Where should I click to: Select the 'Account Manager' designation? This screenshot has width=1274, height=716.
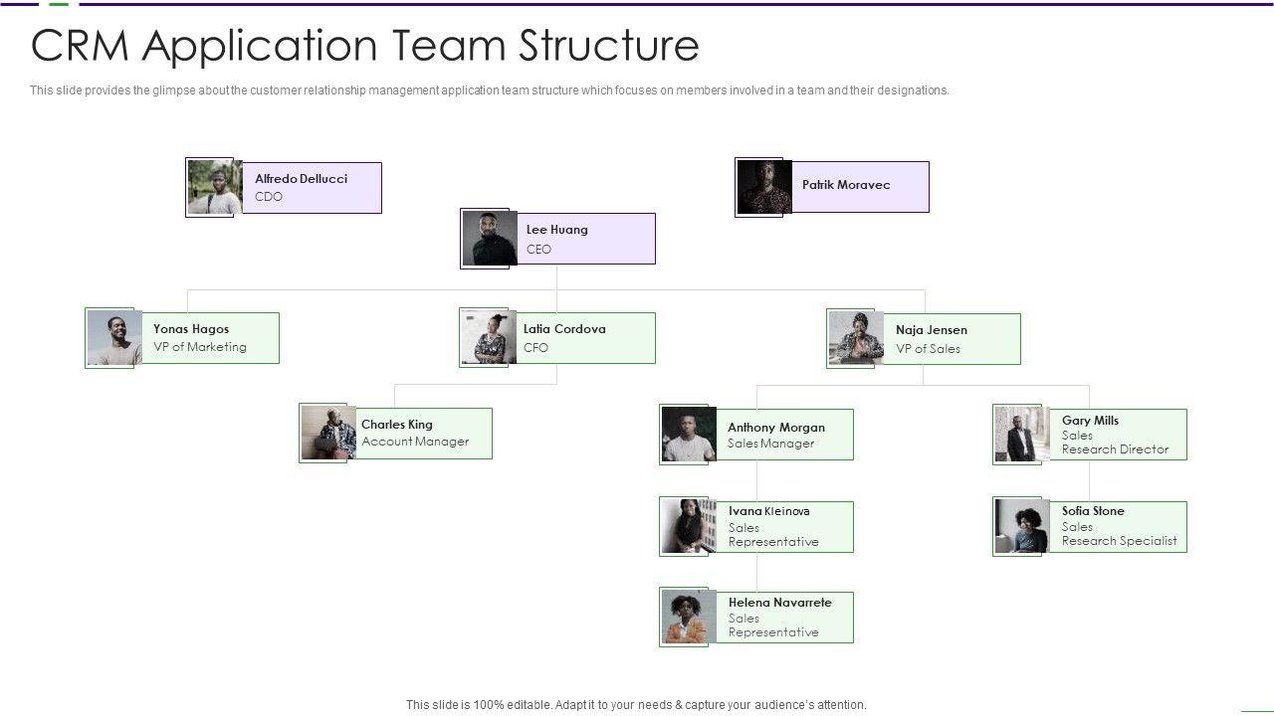(415, 442)
